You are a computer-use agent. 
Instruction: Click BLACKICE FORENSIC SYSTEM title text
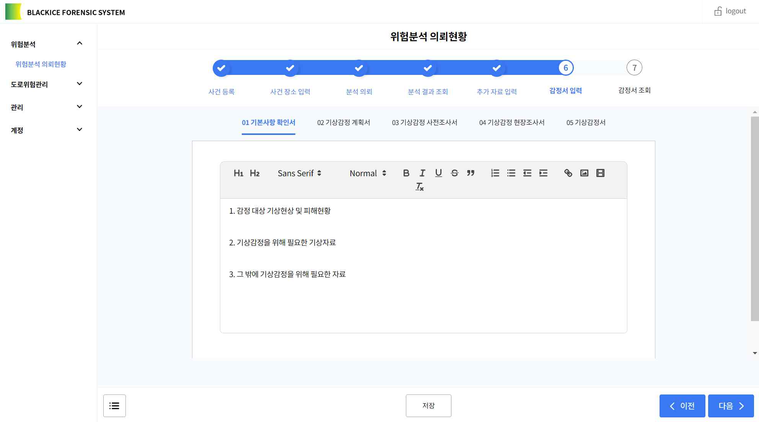click(76, 13)
